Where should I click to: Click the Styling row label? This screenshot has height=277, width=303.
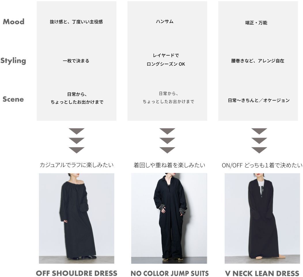click(13, 61)
